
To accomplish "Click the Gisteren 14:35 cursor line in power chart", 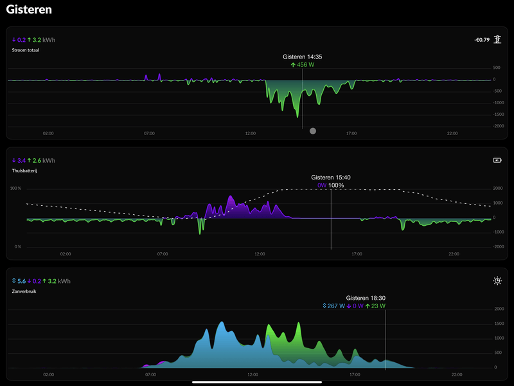I will 303,98.
